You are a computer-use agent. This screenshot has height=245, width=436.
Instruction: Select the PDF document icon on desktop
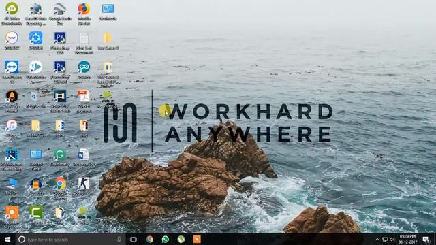pyautogui.click(x=84, y=101)
